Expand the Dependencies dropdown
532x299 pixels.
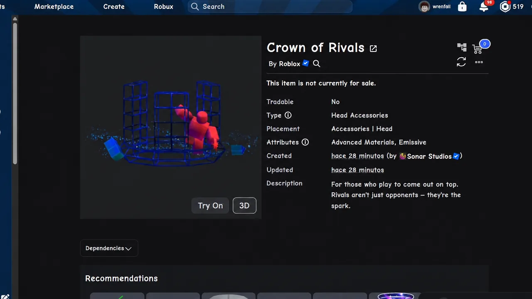coord(109,248)
